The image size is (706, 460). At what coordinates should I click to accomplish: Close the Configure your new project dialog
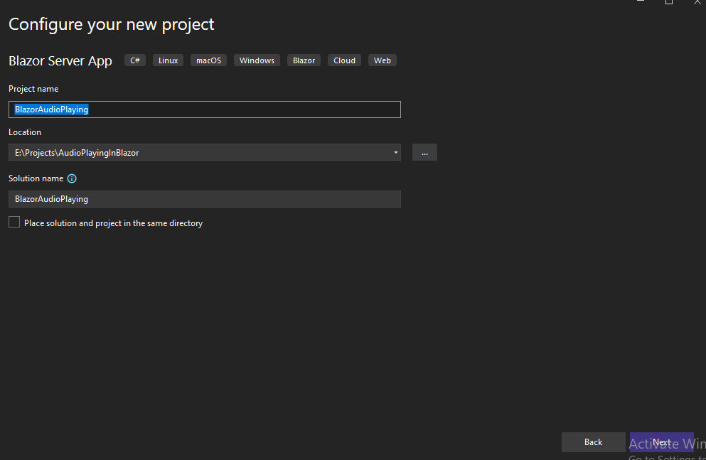pos(697,2)
